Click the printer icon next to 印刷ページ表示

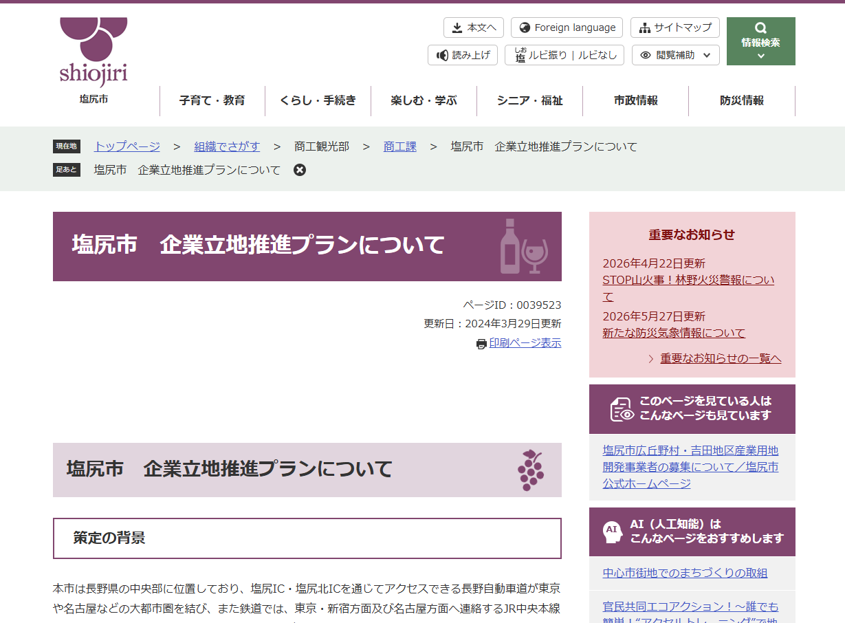click(x=481, y=344)
